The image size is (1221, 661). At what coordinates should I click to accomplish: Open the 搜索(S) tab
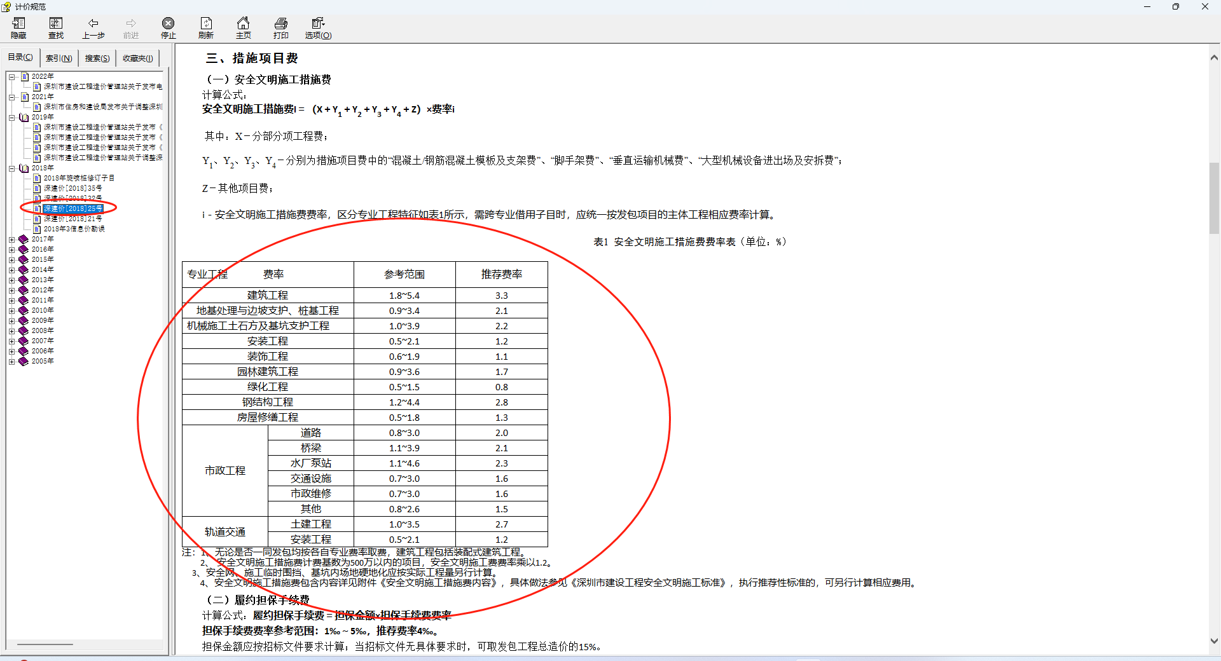click(97, 58)
